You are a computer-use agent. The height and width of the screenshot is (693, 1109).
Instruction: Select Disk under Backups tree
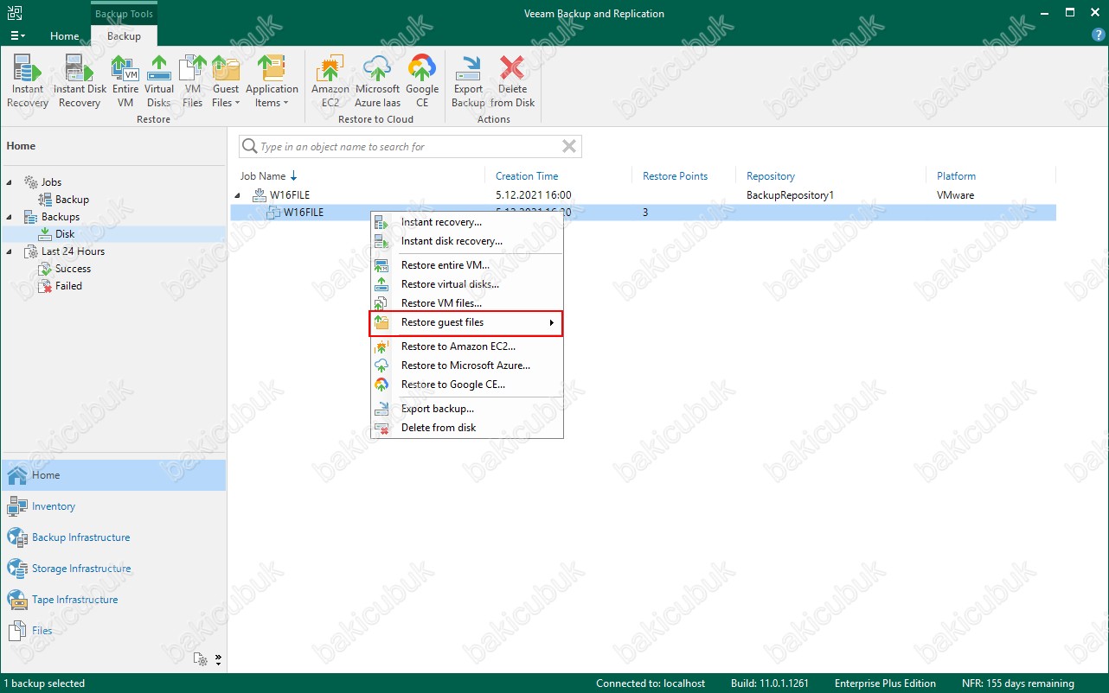point(65,234)
